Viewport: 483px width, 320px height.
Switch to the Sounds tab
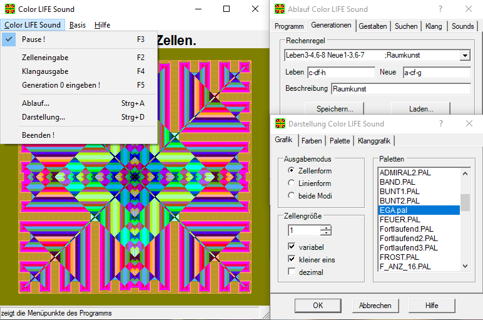point(463,26)
